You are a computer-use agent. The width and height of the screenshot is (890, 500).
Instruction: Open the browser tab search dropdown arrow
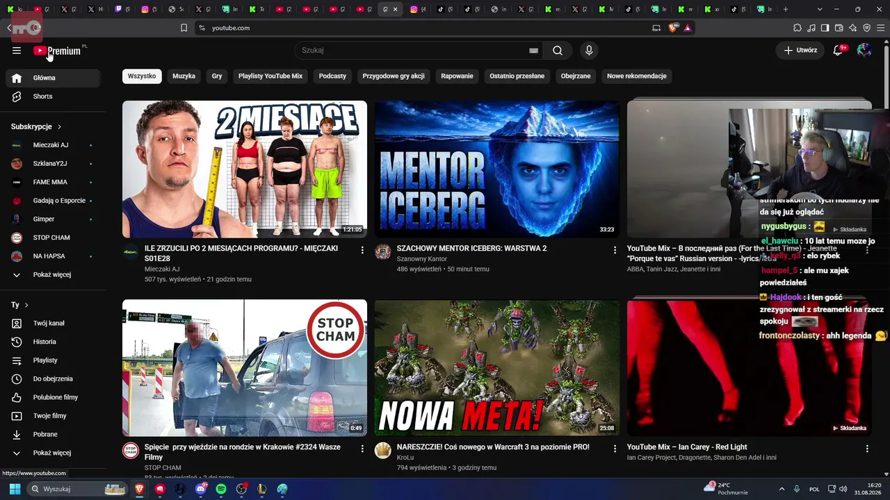click(x=818, y=9)
